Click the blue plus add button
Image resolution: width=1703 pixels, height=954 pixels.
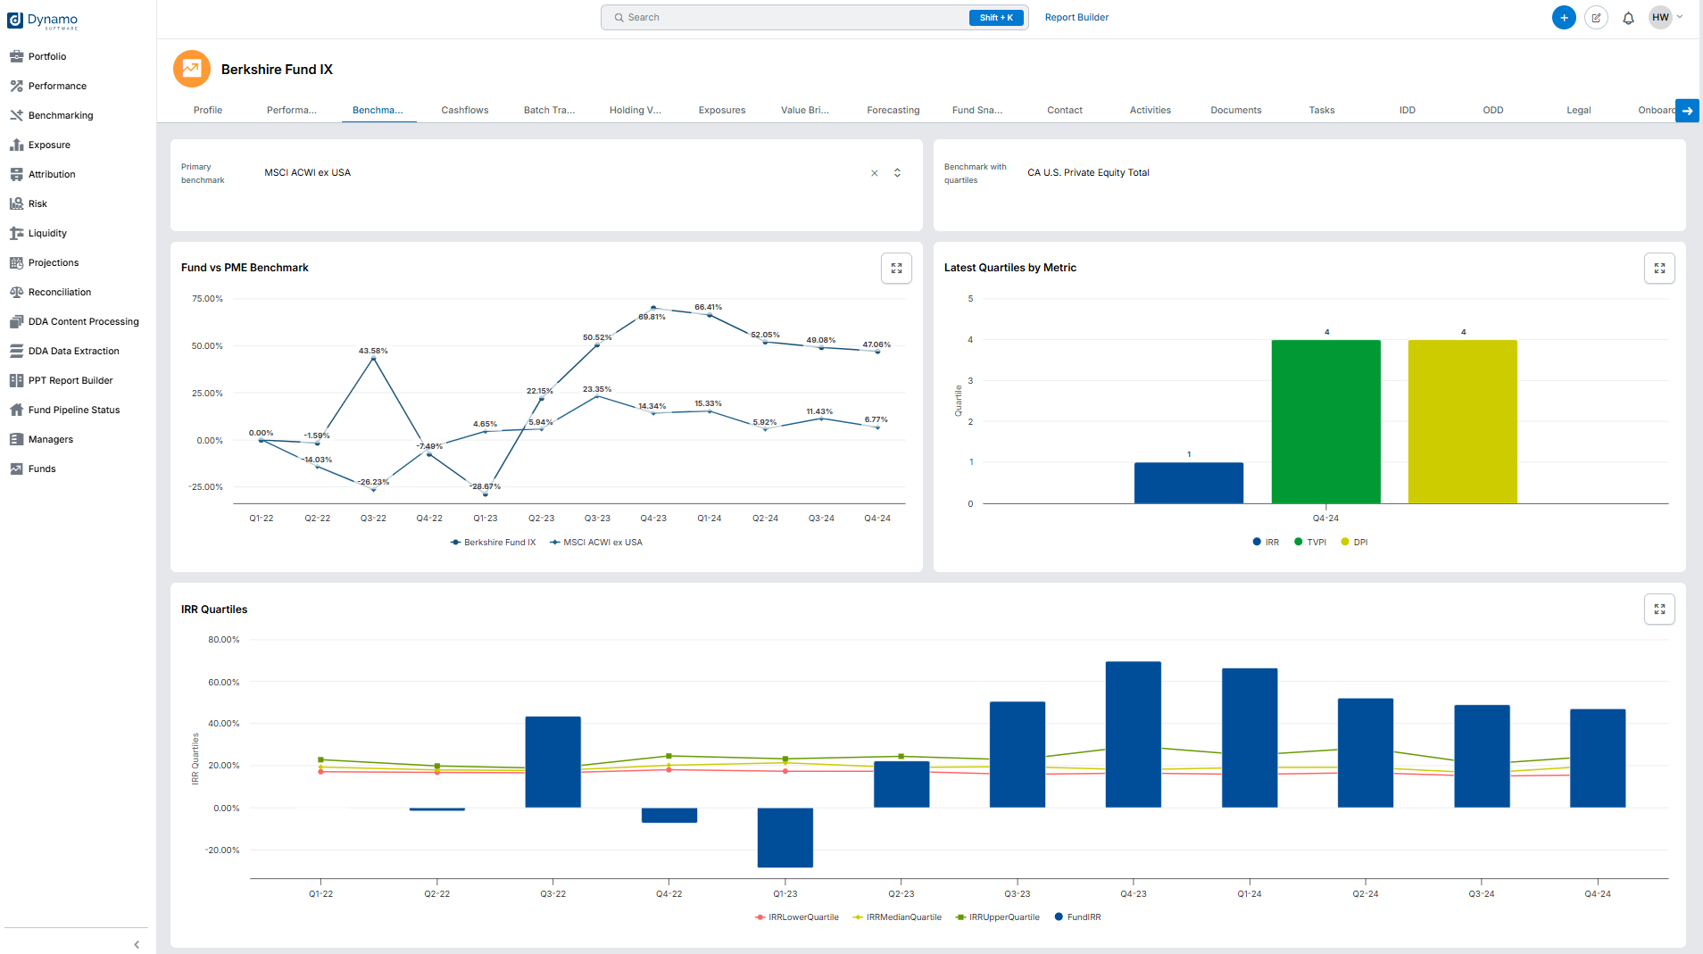1564,18
